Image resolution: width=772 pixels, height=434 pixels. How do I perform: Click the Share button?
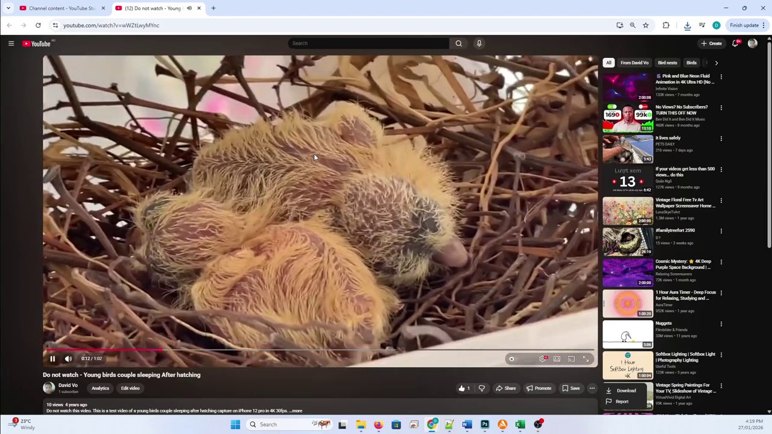(x=505, y=388)
